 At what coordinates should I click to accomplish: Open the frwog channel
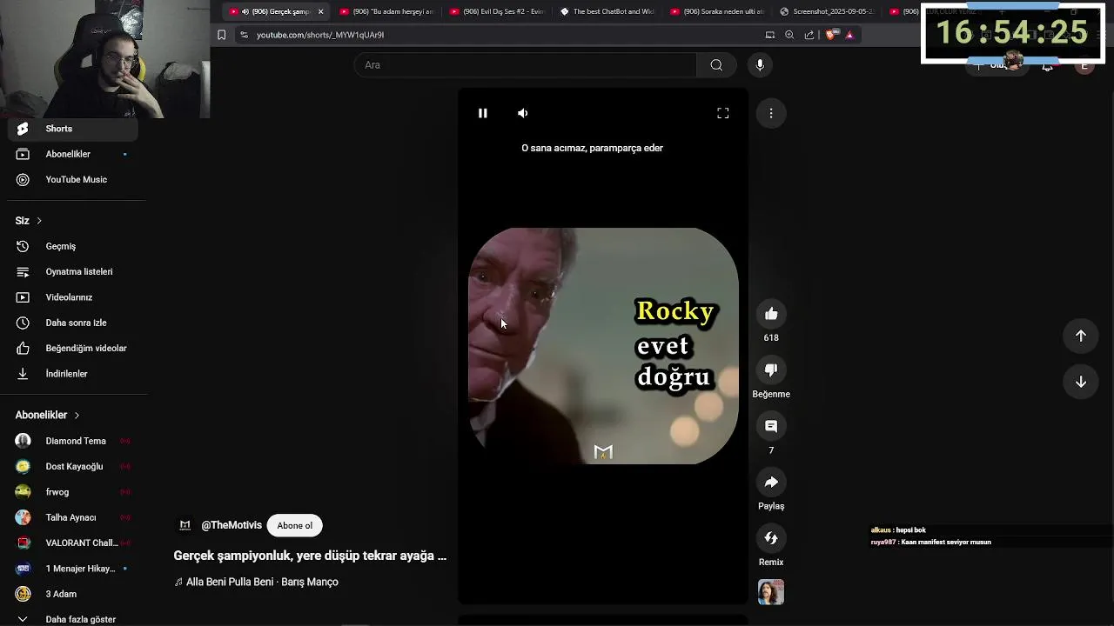click(x=73, y=492)
